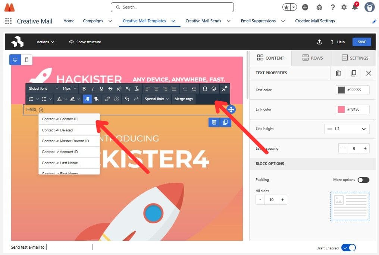Click the move handle of the text block
The width and height of the screenshot is (379, 255).
pos(231,109)
